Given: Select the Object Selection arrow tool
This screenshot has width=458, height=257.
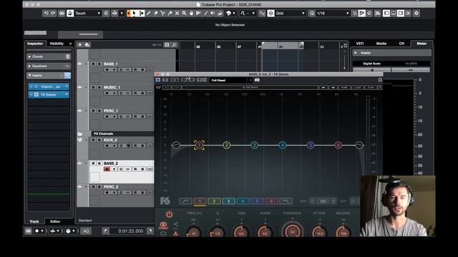Looking at the screenshot, I should [x=135, y=14].
